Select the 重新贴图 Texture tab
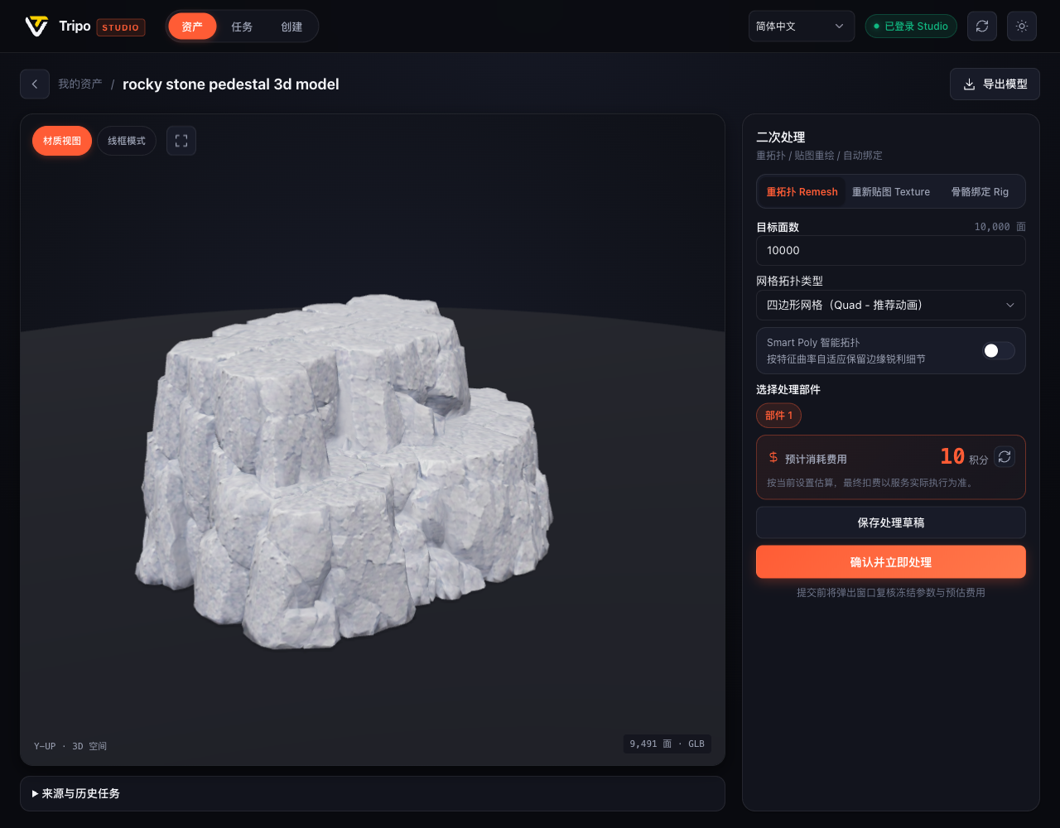1060x828 pixels. click(x=891, y=191)
